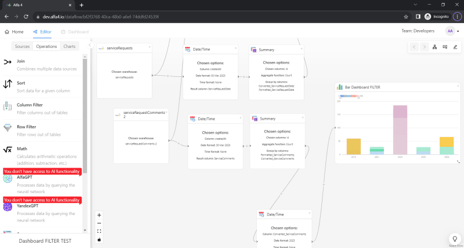
Task: Select the Sort operation icon
Action: [x=8, y=84]
